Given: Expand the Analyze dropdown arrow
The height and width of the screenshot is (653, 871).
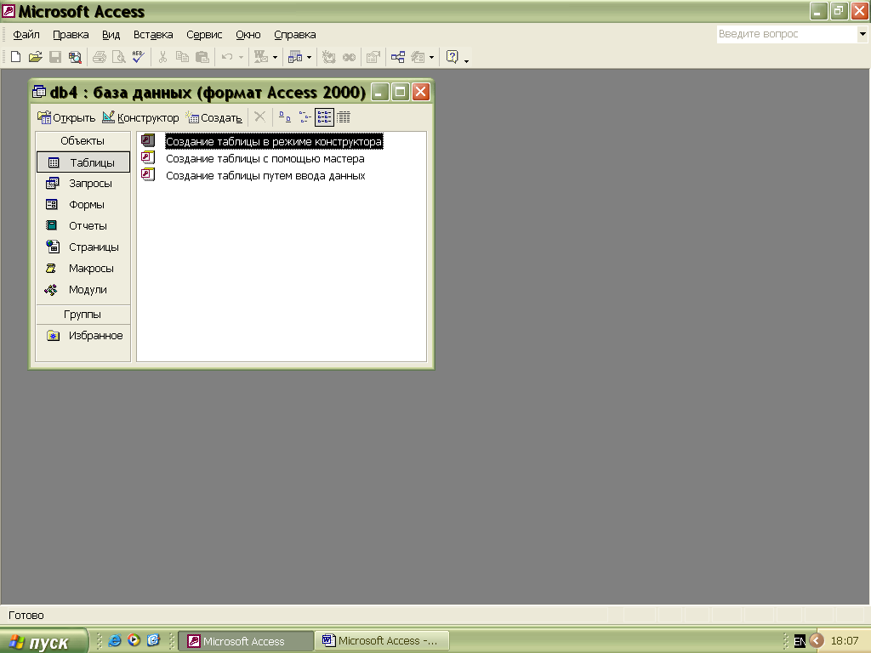Looking at the screenshot, I should click(x=310, y=57).
